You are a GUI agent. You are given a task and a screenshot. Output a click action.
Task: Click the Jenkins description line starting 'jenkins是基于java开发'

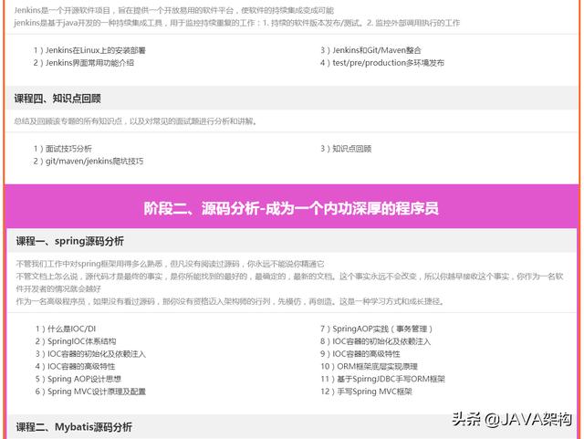click(237, 23)
